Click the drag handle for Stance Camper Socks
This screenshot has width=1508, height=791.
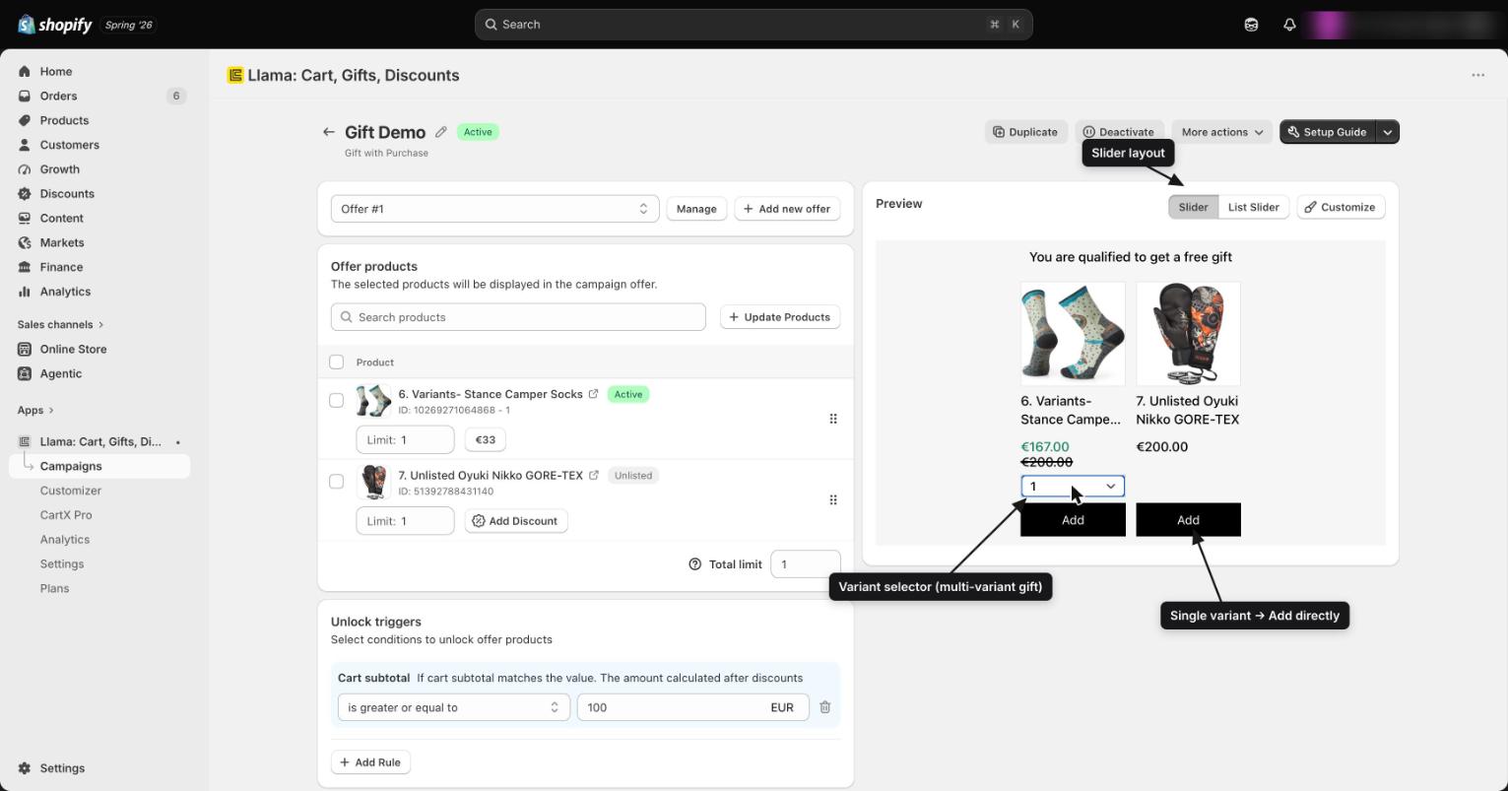(833, 419)
